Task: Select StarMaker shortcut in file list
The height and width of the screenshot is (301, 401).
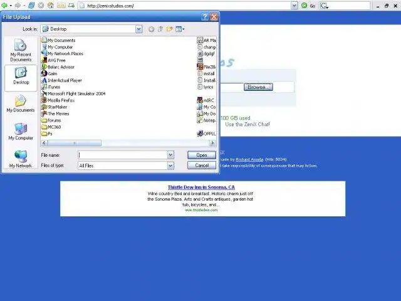Action: [55, 107]
